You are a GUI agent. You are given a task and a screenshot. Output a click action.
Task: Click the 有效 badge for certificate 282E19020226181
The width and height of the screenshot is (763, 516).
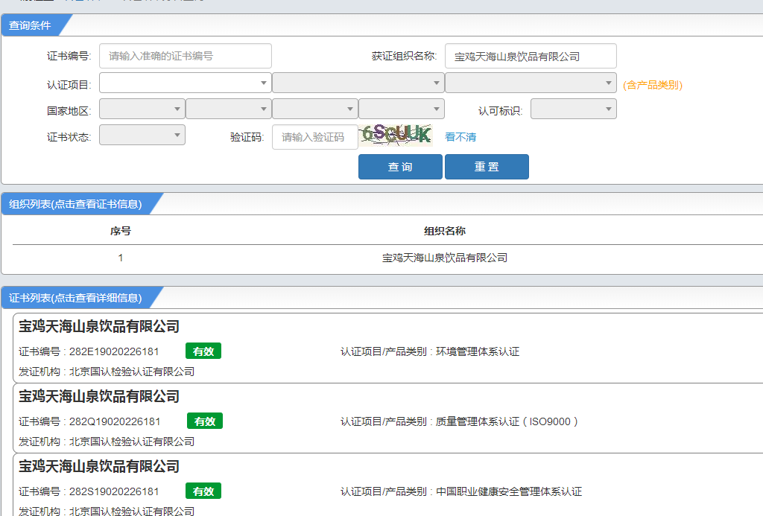[203, 351]
